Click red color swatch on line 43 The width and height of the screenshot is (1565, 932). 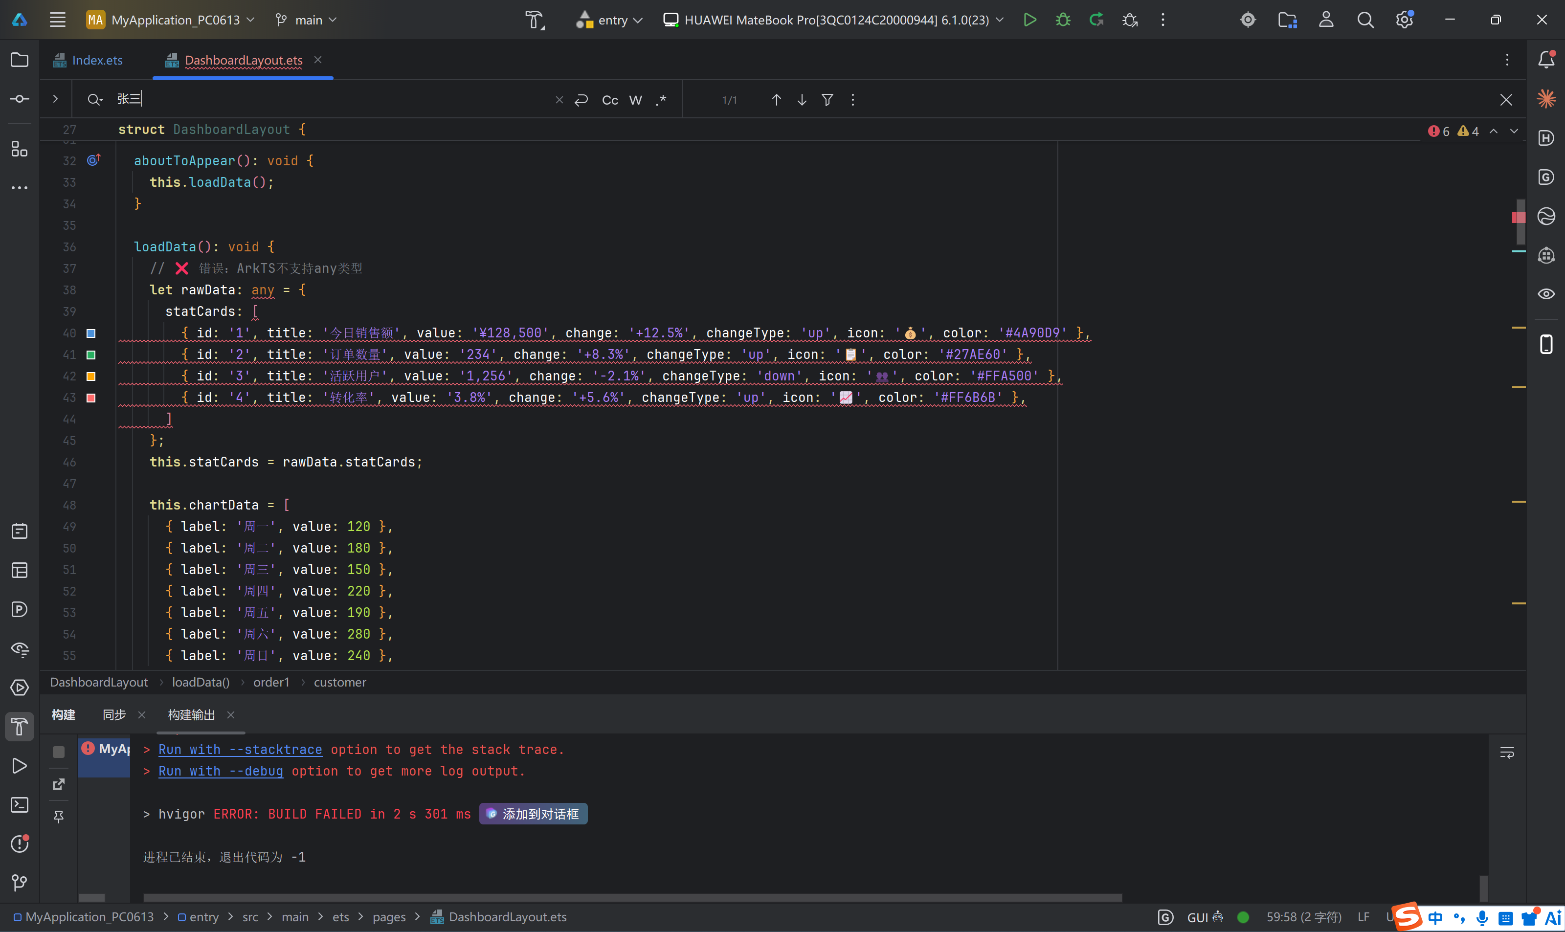[x=91, y=398]
